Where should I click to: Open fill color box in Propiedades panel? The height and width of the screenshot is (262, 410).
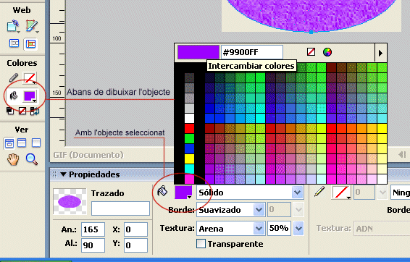[183, 193]
